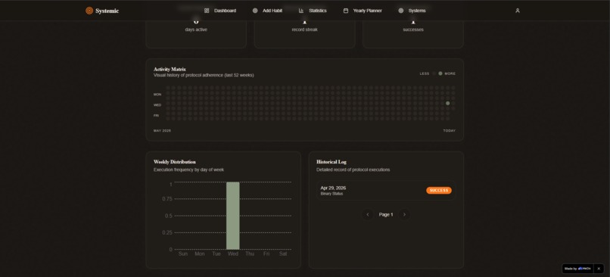Open the Systemic home link text
The height and width of the screenshot is (277, 610).
pyautogui.click(x=107, y=11)
